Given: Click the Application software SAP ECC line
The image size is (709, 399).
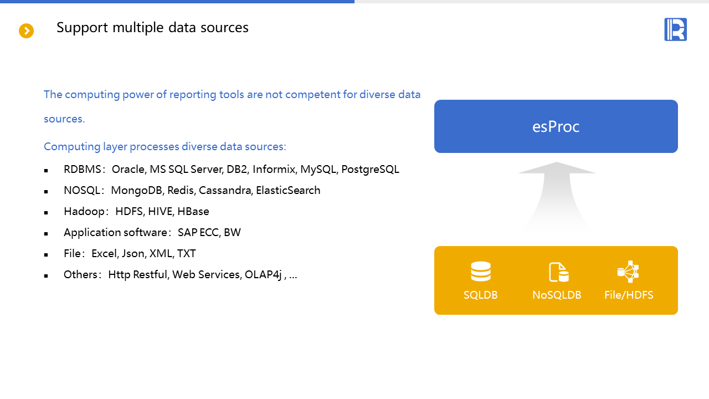Looking at the screenshot, I should (x=152, y=233).
